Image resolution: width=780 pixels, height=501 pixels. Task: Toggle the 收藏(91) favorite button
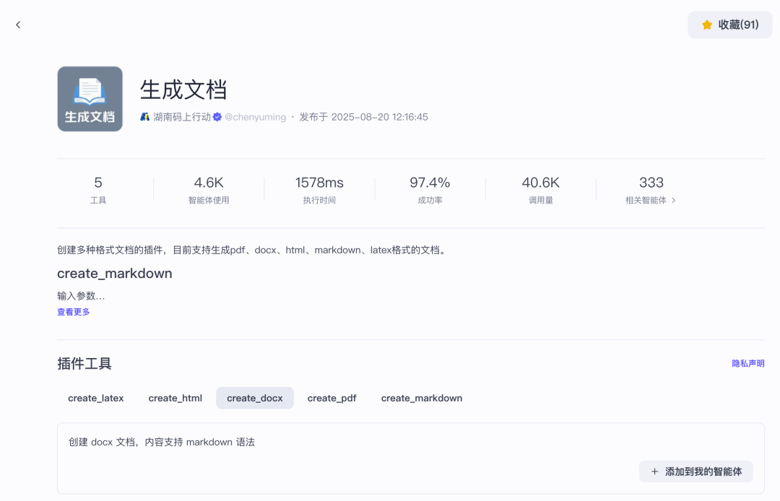click(x=730, y=25)
